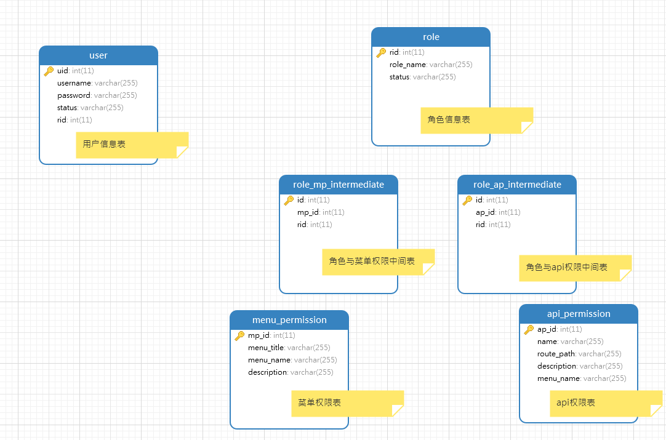Select the user table header
666x440 pixels.
[x=98, y=55]
